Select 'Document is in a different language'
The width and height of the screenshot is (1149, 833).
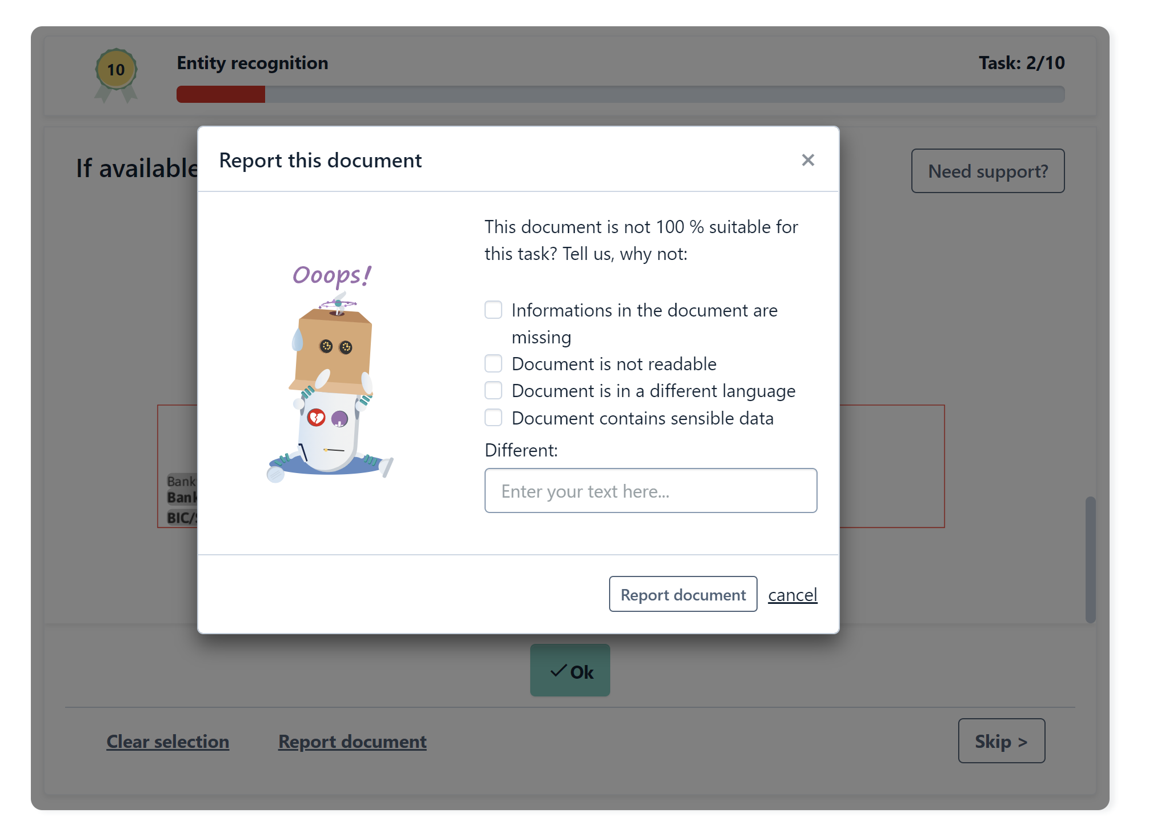click(493, 390)
